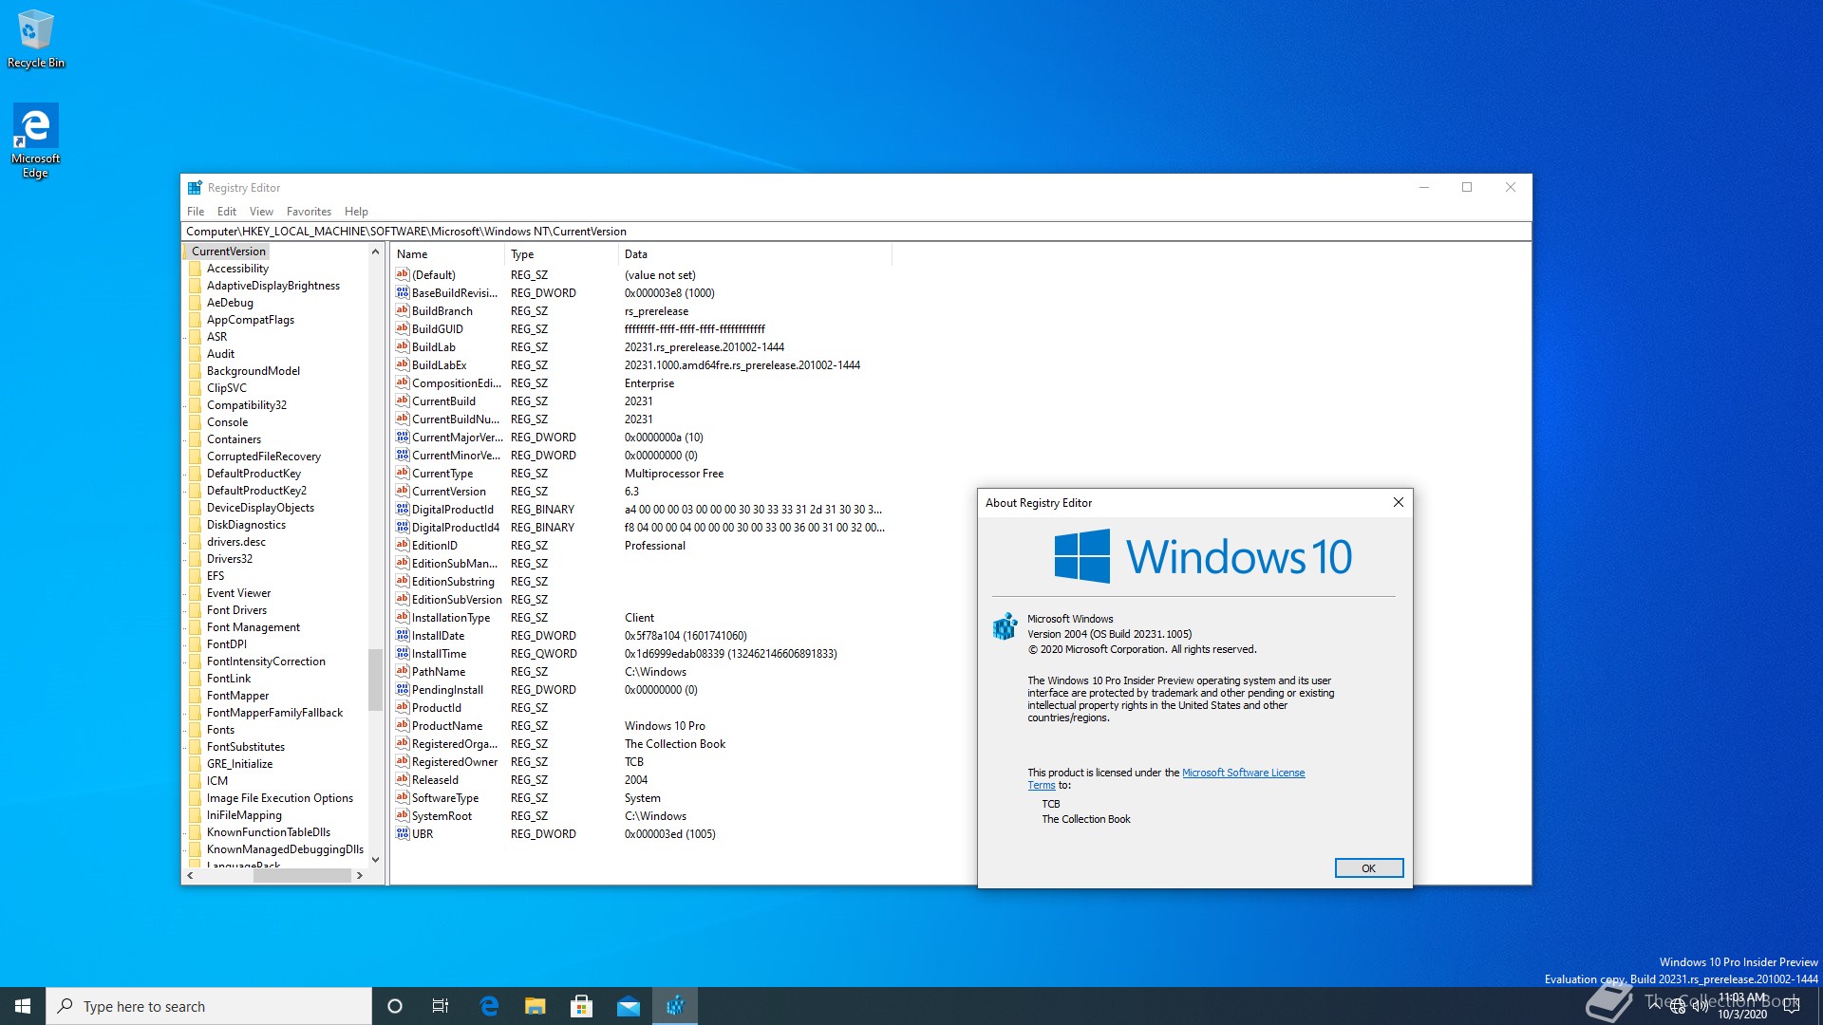Click the Registry Editor taskbar icon

click(675, 1006)
